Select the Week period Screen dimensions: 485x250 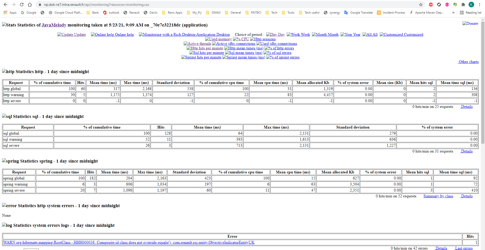tap(298, 35)
